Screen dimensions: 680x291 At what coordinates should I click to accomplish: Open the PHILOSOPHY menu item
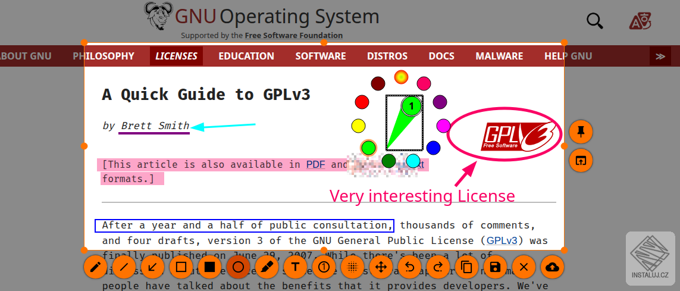coord(103,56)
